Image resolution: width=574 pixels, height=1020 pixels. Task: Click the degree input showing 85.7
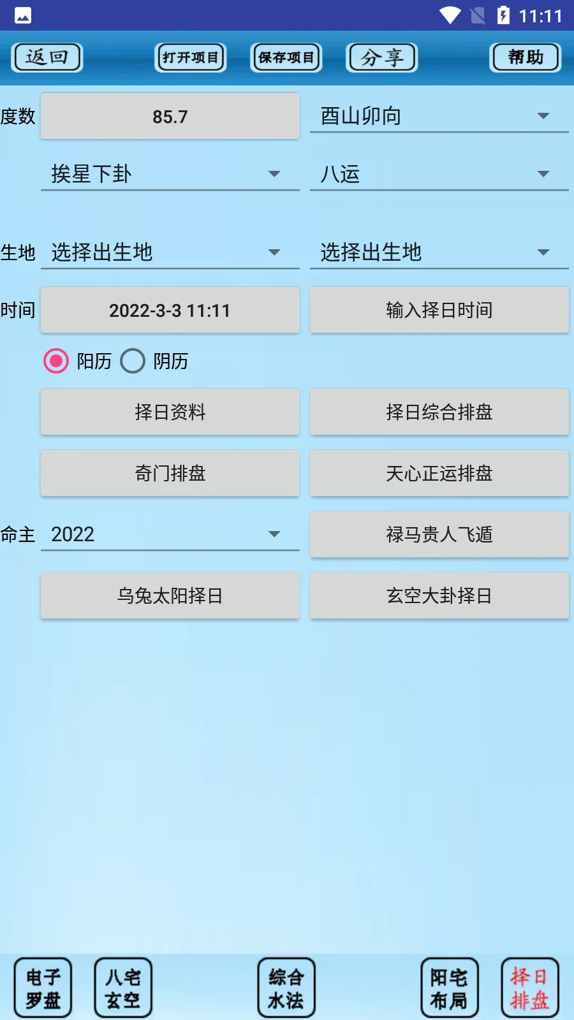[170, 115]
